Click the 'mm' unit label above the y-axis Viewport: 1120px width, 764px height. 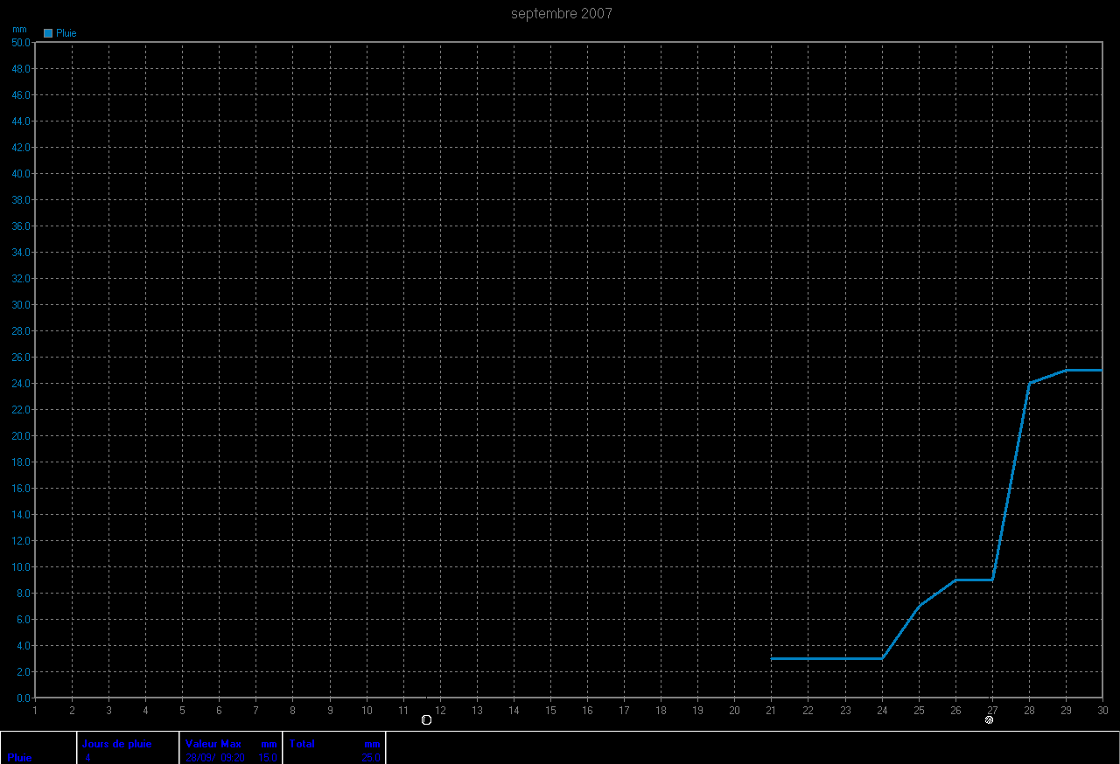(19, 29)
